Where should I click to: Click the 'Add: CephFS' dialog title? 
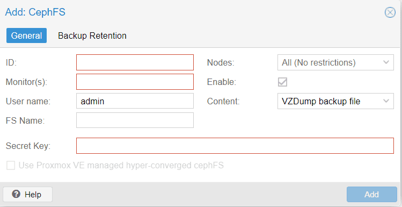coord(35,12)
